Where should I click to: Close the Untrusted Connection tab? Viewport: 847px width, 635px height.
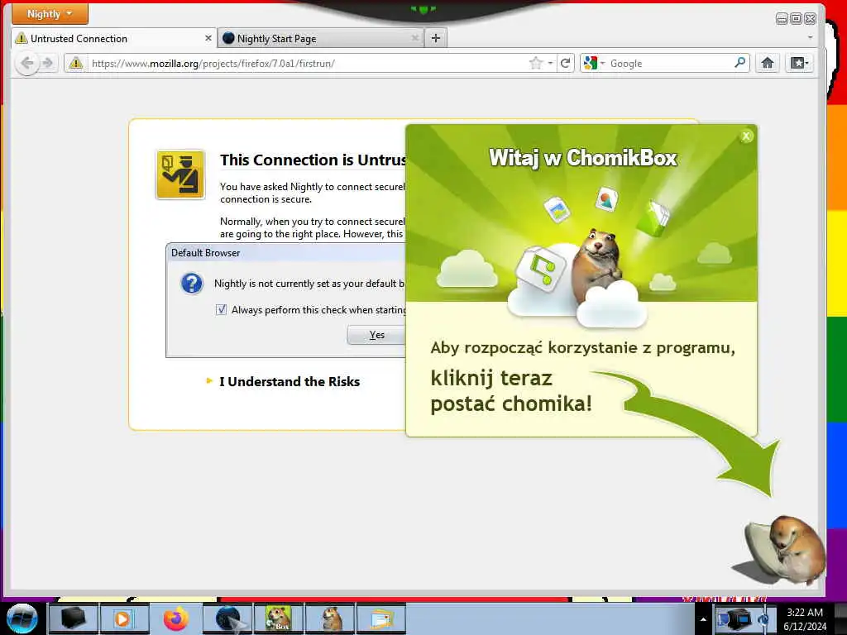[208, 38]
